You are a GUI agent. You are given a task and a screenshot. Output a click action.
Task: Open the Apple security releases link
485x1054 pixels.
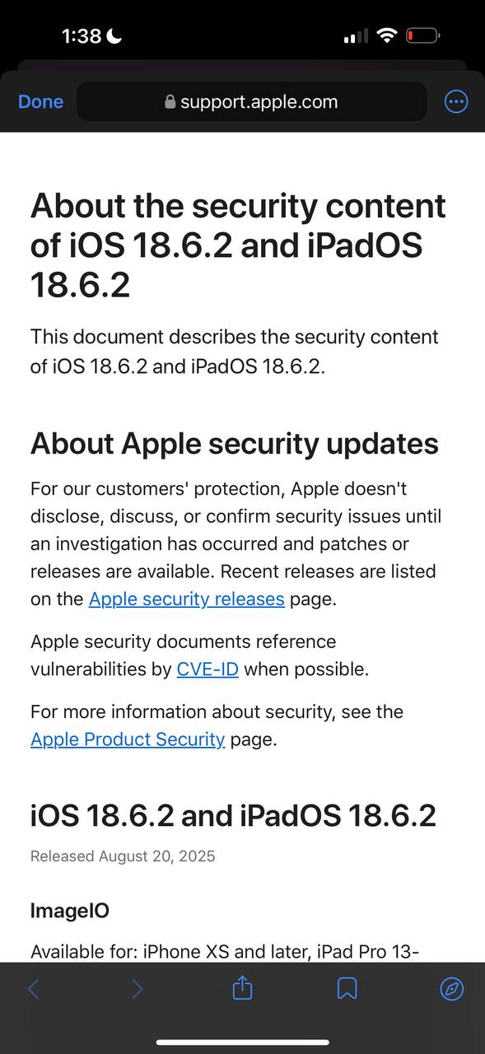click(187, 599)
